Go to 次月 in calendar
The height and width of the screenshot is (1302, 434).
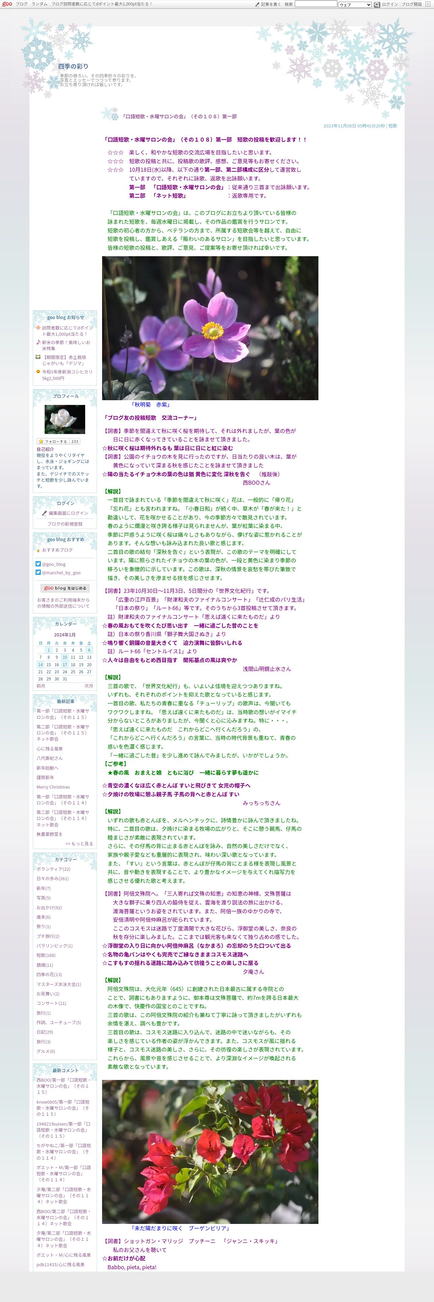(x=89, y=686)
